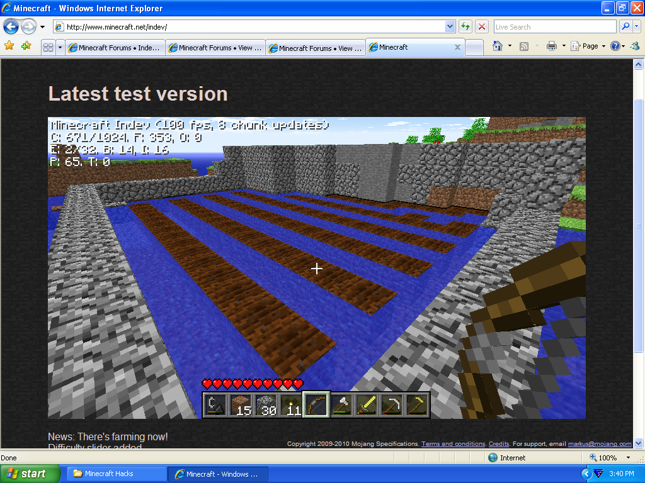Switch to Minecraft Forums Inde... tab
Screen dimensions: 645x483
point(116,48)
